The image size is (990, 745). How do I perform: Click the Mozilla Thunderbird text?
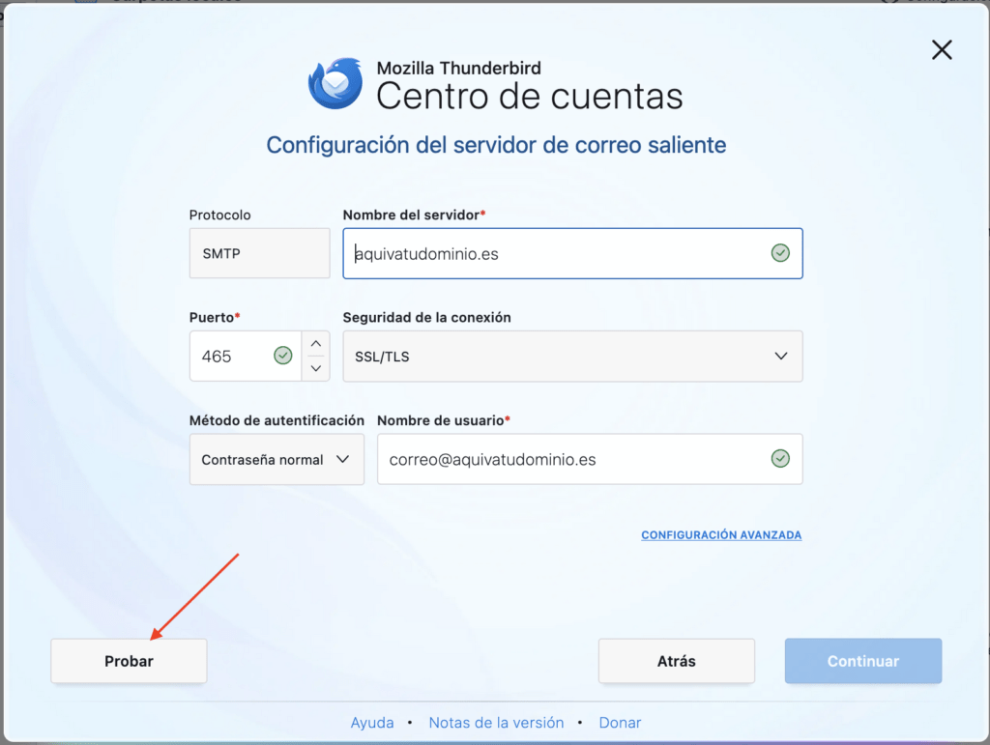[459, 69]
